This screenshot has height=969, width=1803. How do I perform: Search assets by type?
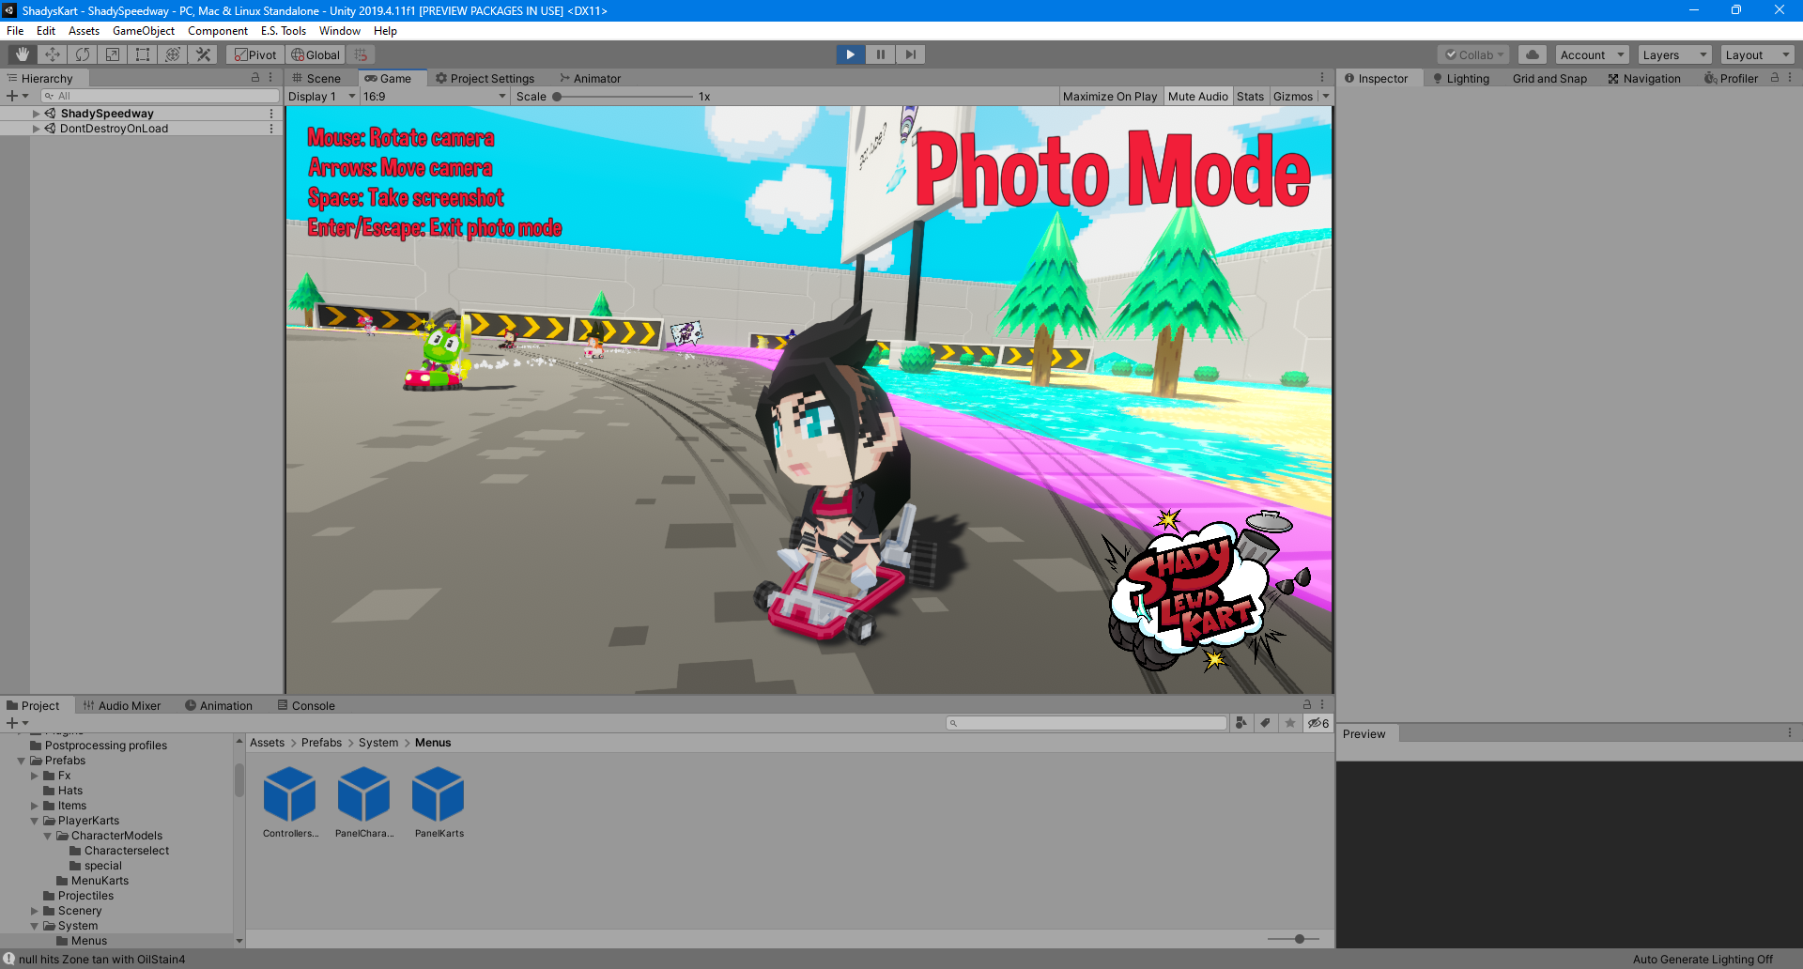pyautogui.click(x=1241, y=723)
